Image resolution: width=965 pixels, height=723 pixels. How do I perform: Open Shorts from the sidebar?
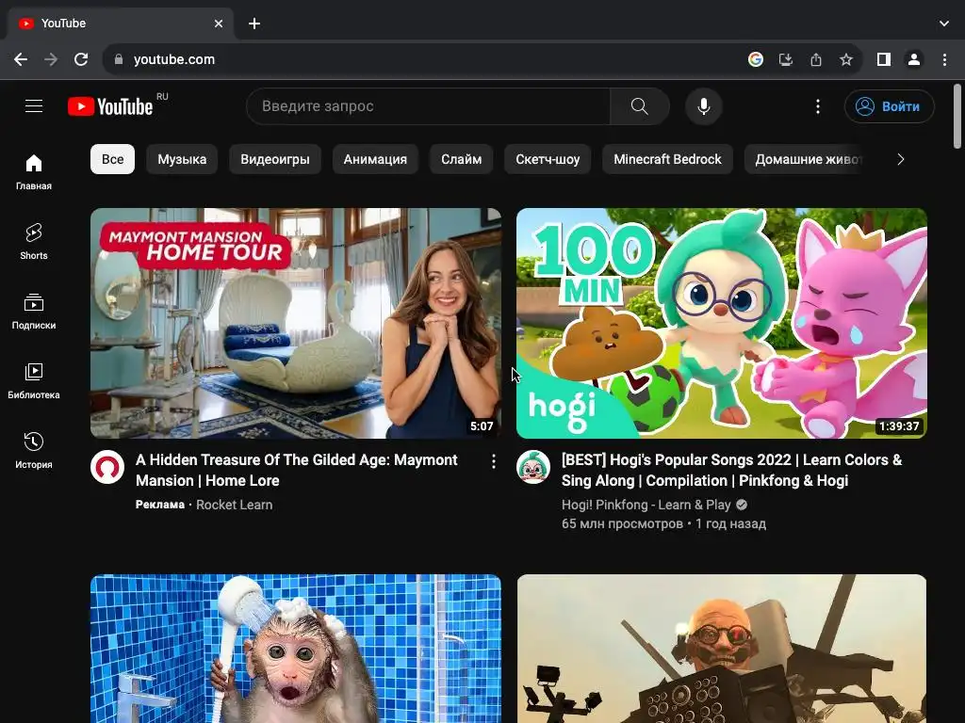click(34, 242)
